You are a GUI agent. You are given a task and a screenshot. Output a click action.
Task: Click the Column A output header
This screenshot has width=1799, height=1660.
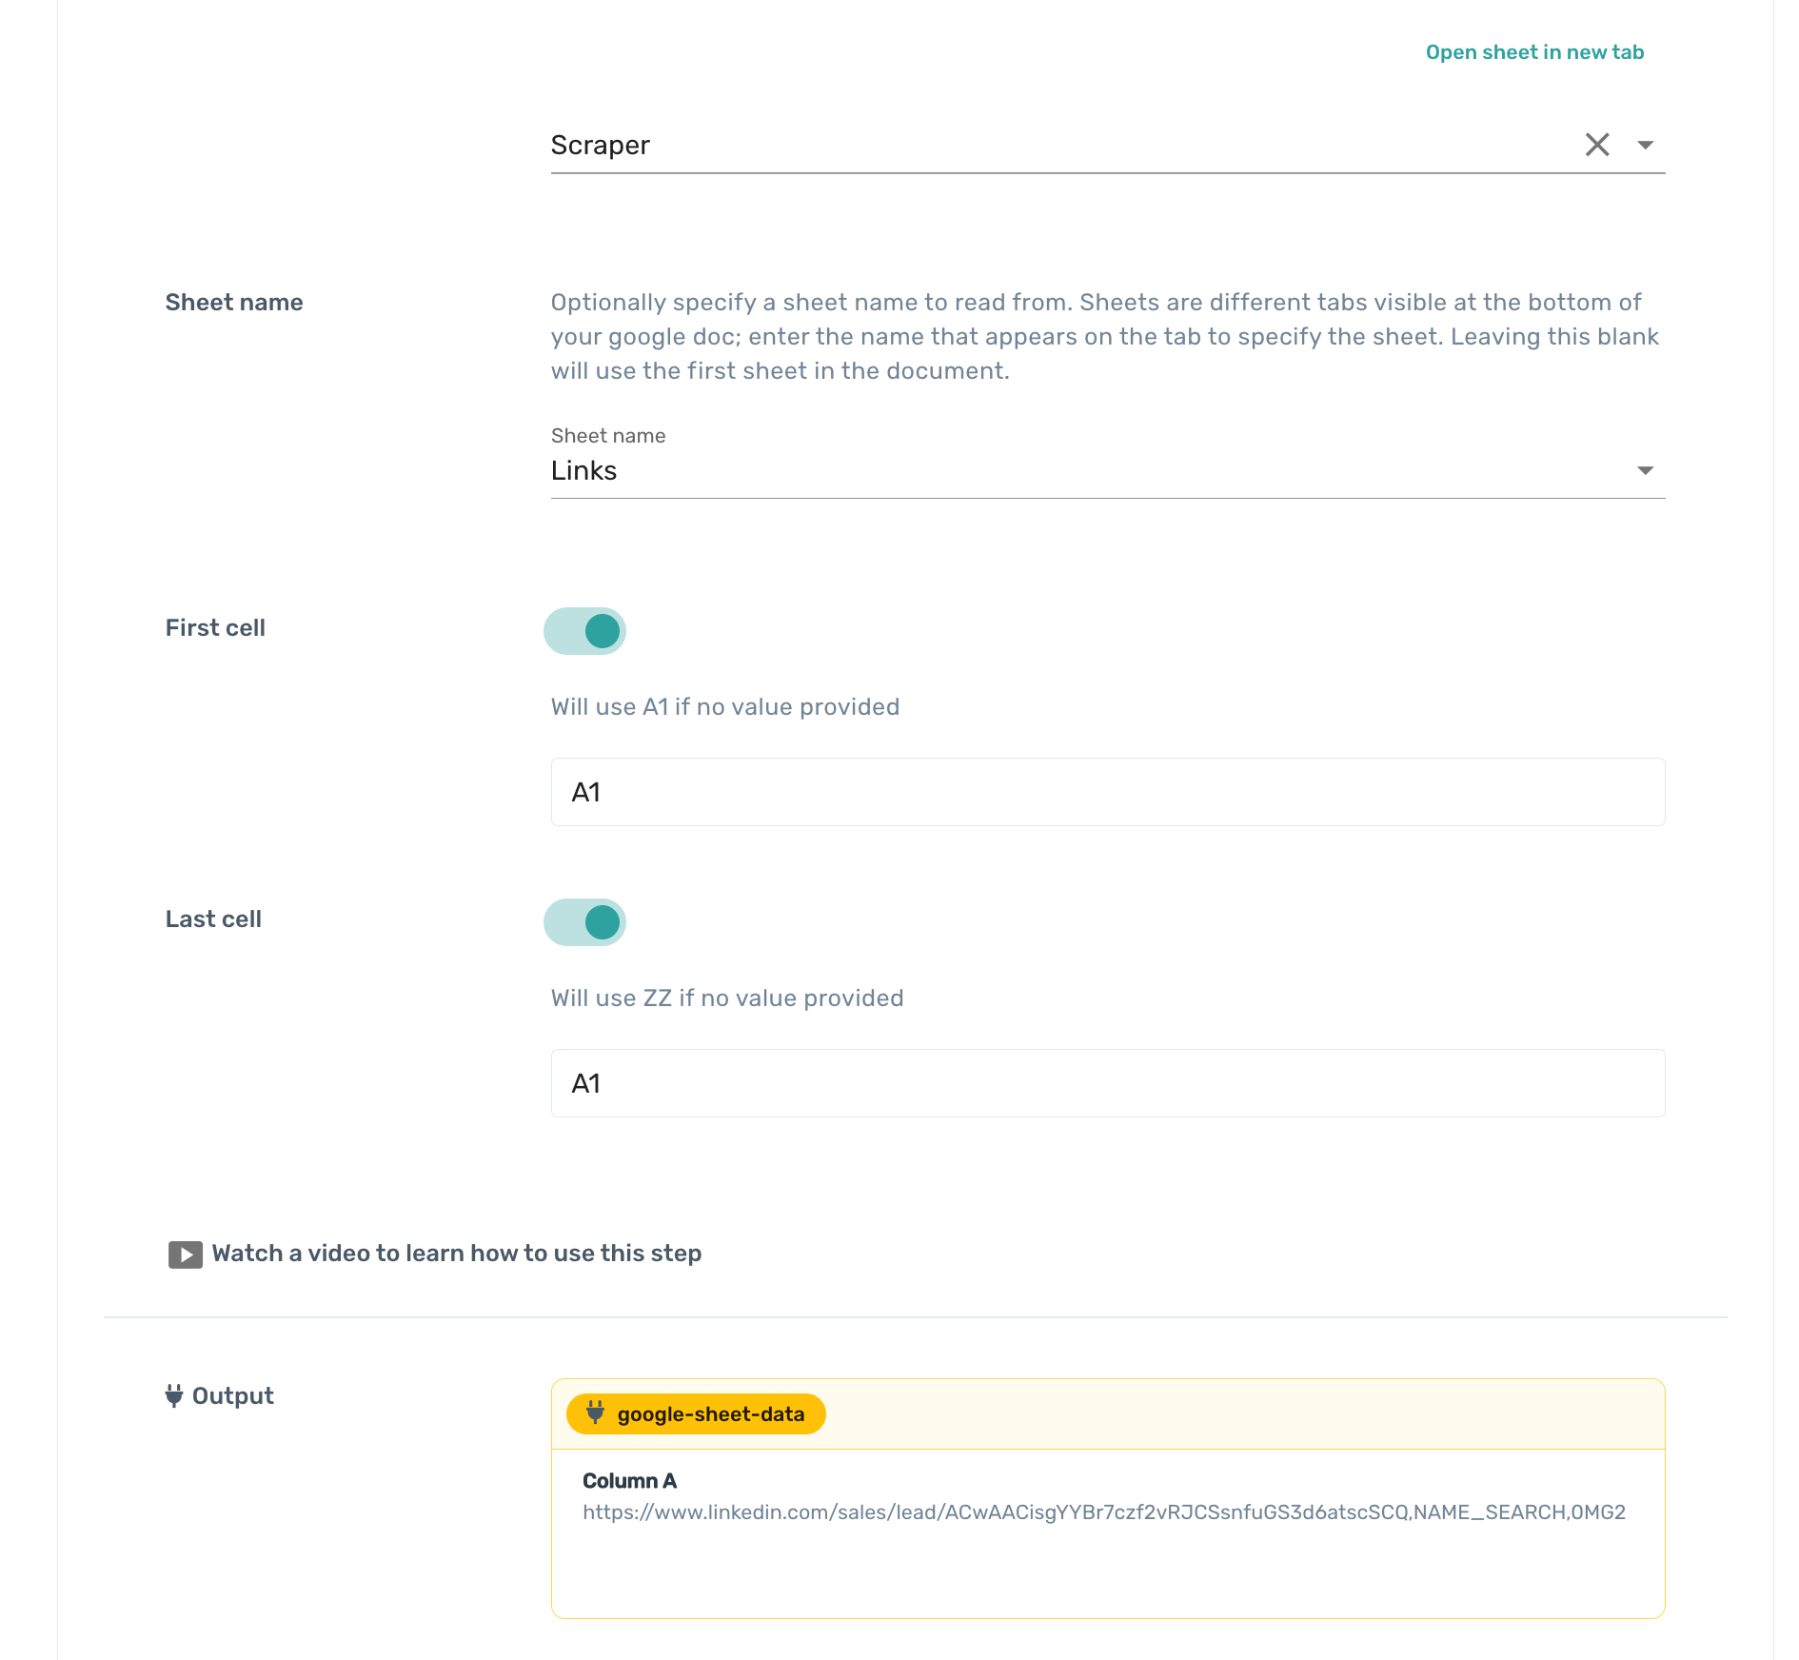coord(629,1481)
